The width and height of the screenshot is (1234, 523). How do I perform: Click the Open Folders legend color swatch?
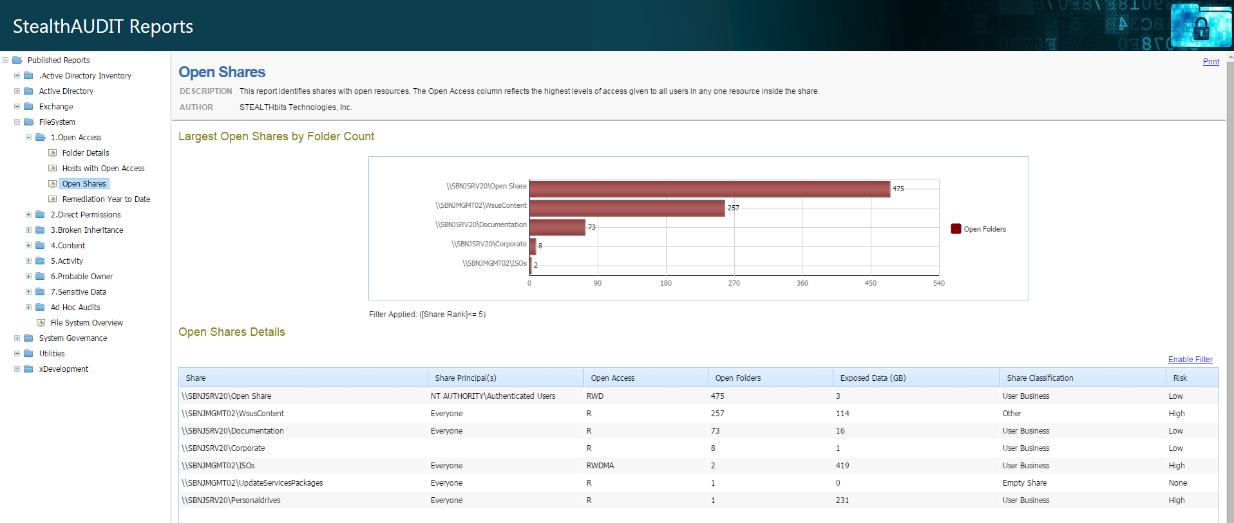[x=956, y=229]
